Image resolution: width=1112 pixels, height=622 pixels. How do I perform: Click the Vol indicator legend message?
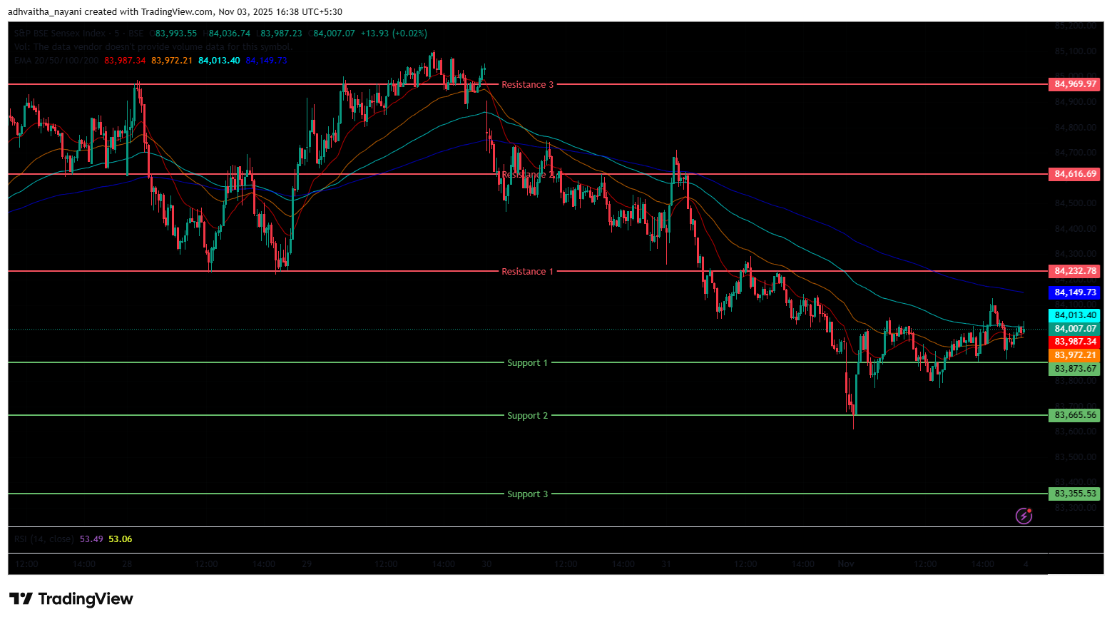[x=153, y=47]
